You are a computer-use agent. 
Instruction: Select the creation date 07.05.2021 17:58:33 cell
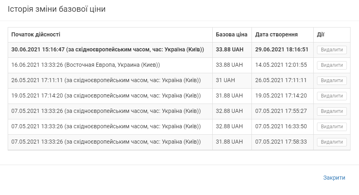pos(281,142)
